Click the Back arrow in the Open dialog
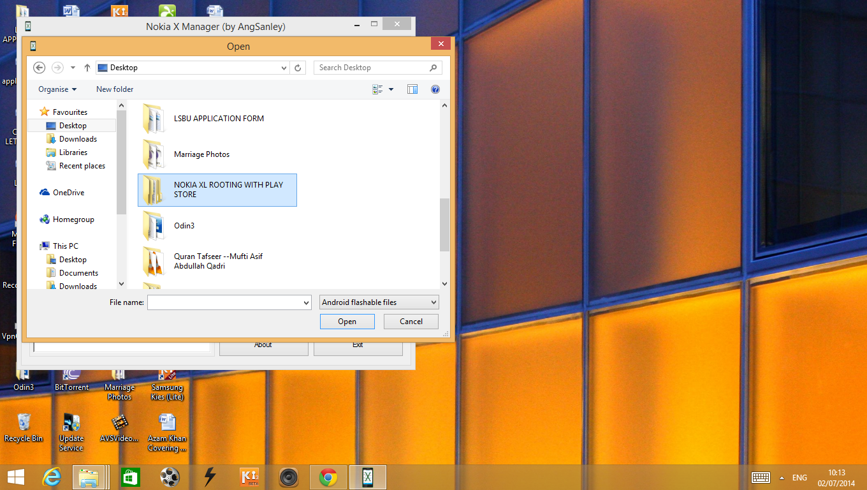 (40, 68)
